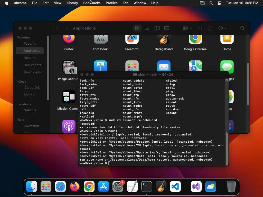Screen dimensions: 263x197
Task: Select Downloads in Finder sidebar
Action: (x=30, y=72)
